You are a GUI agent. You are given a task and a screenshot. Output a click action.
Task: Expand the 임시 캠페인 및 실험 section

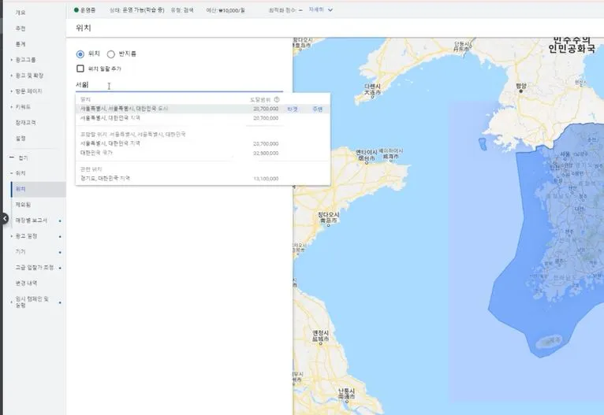pyautogui.click(x=12, y=302)
